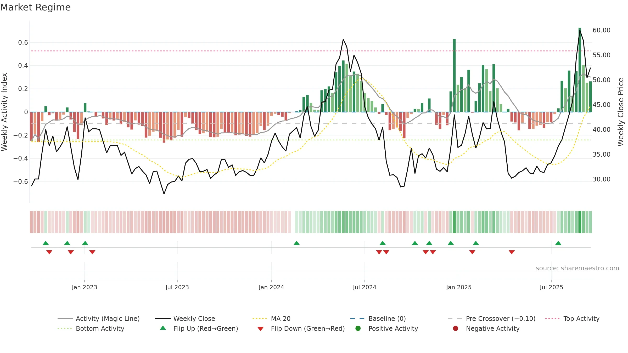Click the Weekly Activity Index axis title

(4, 112)
